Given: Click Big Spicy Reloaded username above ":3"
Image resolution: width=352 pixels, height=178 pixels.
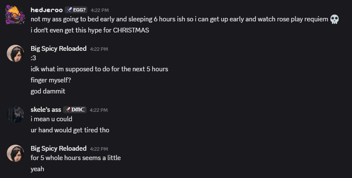Looking at the screenshot, I should (x=59, y=49).
